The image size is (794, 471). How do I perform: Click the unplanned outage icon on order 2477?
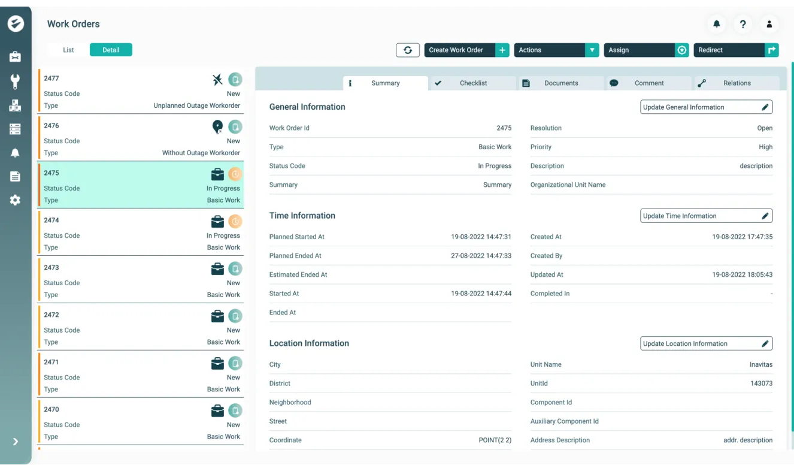(x=217, y=78)
